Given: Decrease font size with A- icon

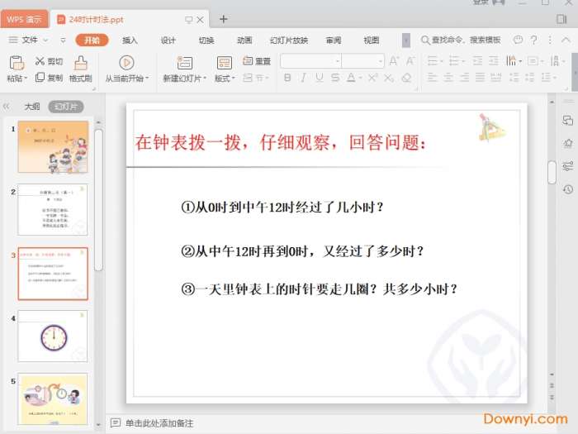Looking at the screenshot, I should coord(410,61).
